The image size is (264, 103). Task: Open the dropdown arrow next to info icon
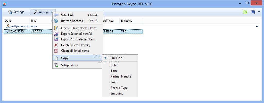coord(259,12)
